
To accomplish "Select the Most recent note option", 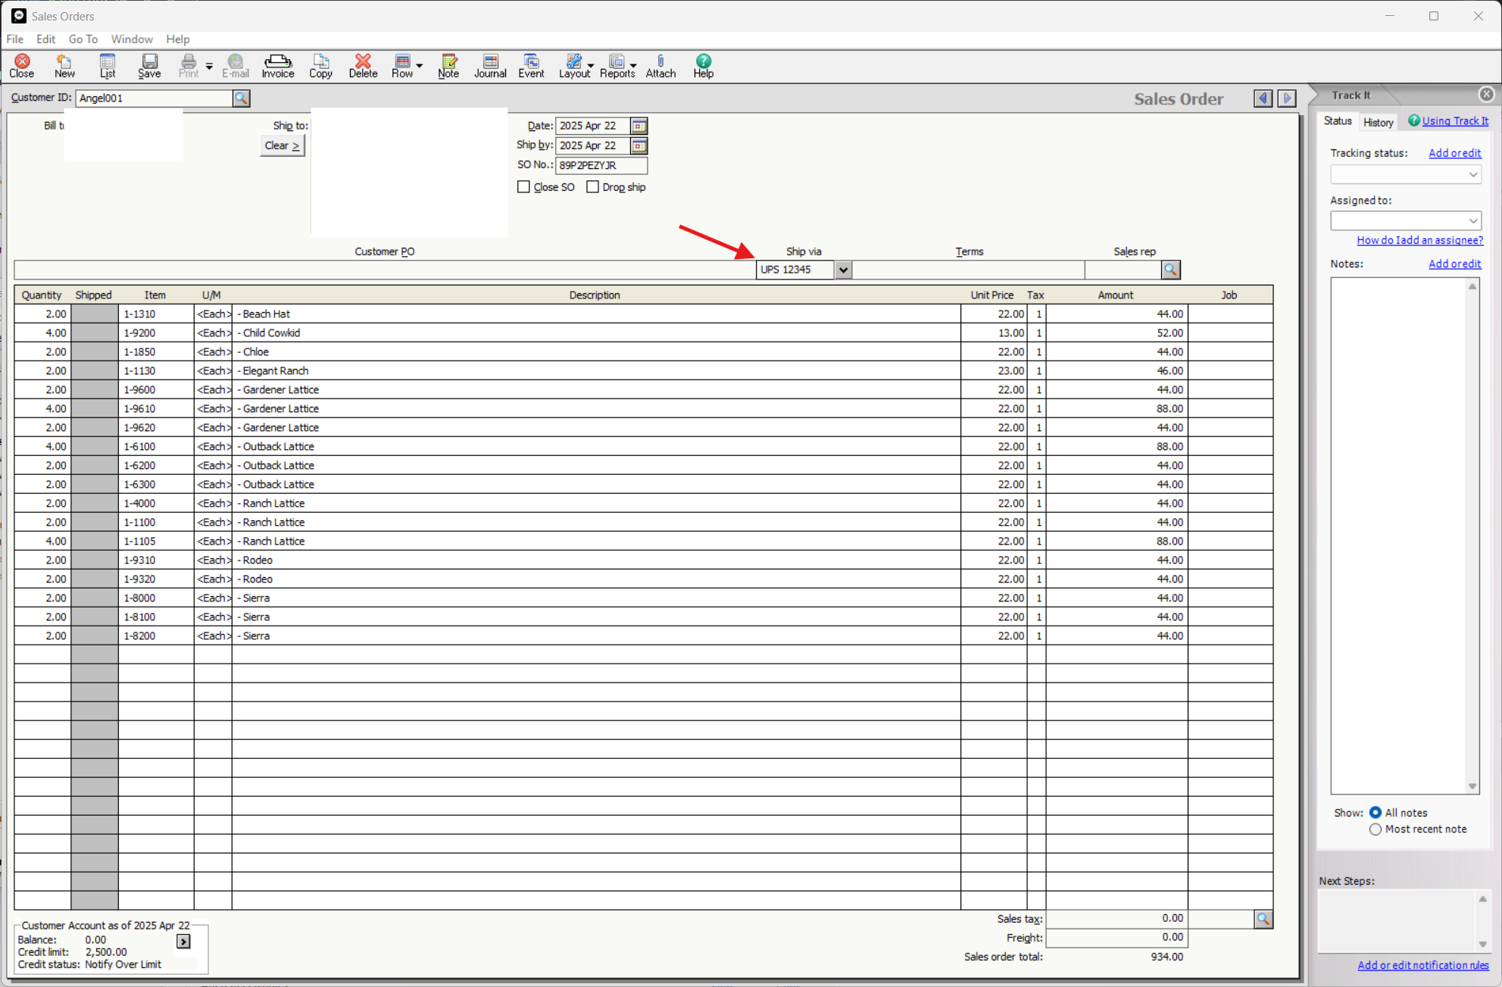I will pyautogui.click(x=1376, y=829).
